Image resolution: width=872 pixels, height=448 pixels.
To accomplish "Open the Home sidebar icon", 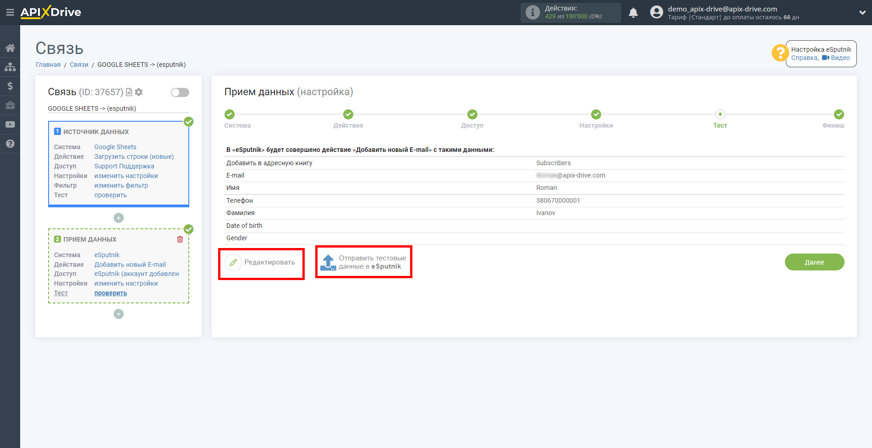I will pyautogui.click(x=10, y=48).
